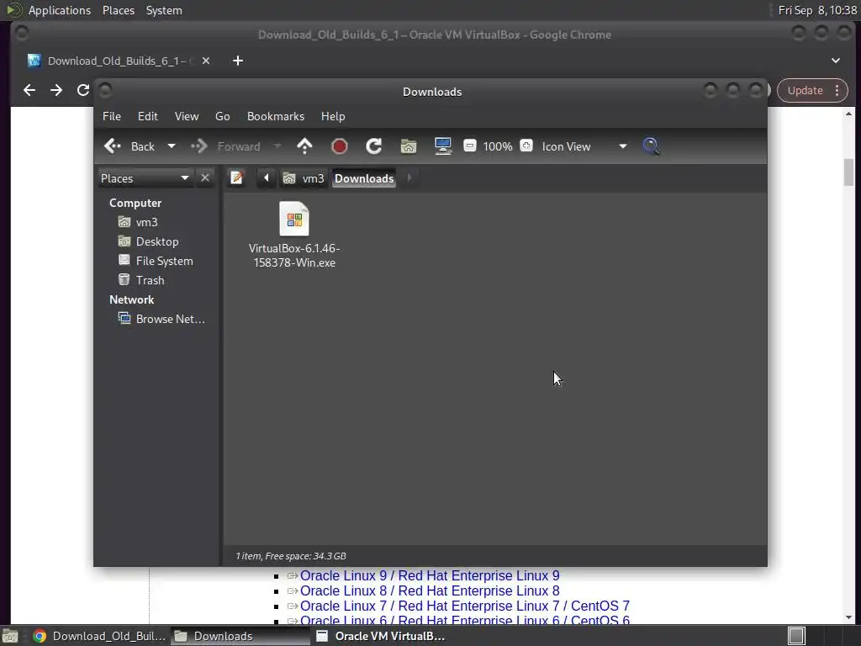Open the Oracle Linux 8 / RHEL 8 link
The width and height of the screenshot is (861, 646).
coord(430,591)
